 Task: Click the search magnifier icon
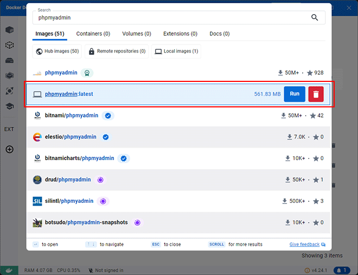[x=315, y=17]
